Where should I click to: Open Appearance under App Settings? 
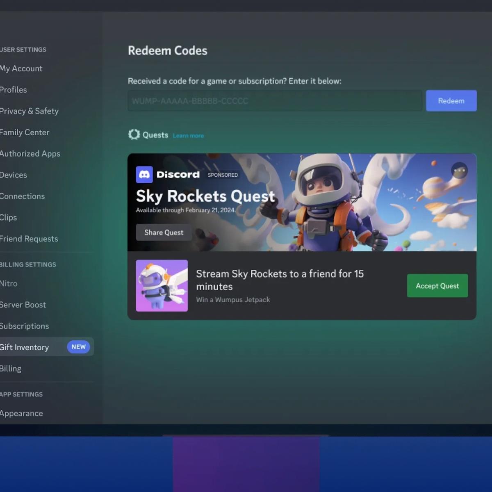click(21, 413)
